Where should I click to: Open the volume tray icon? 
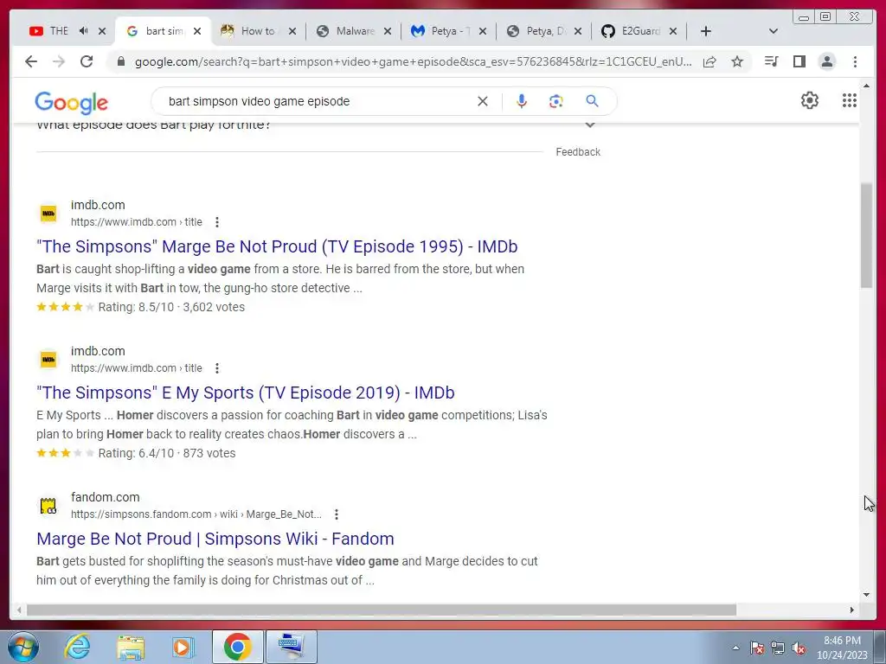coord(799,648)
